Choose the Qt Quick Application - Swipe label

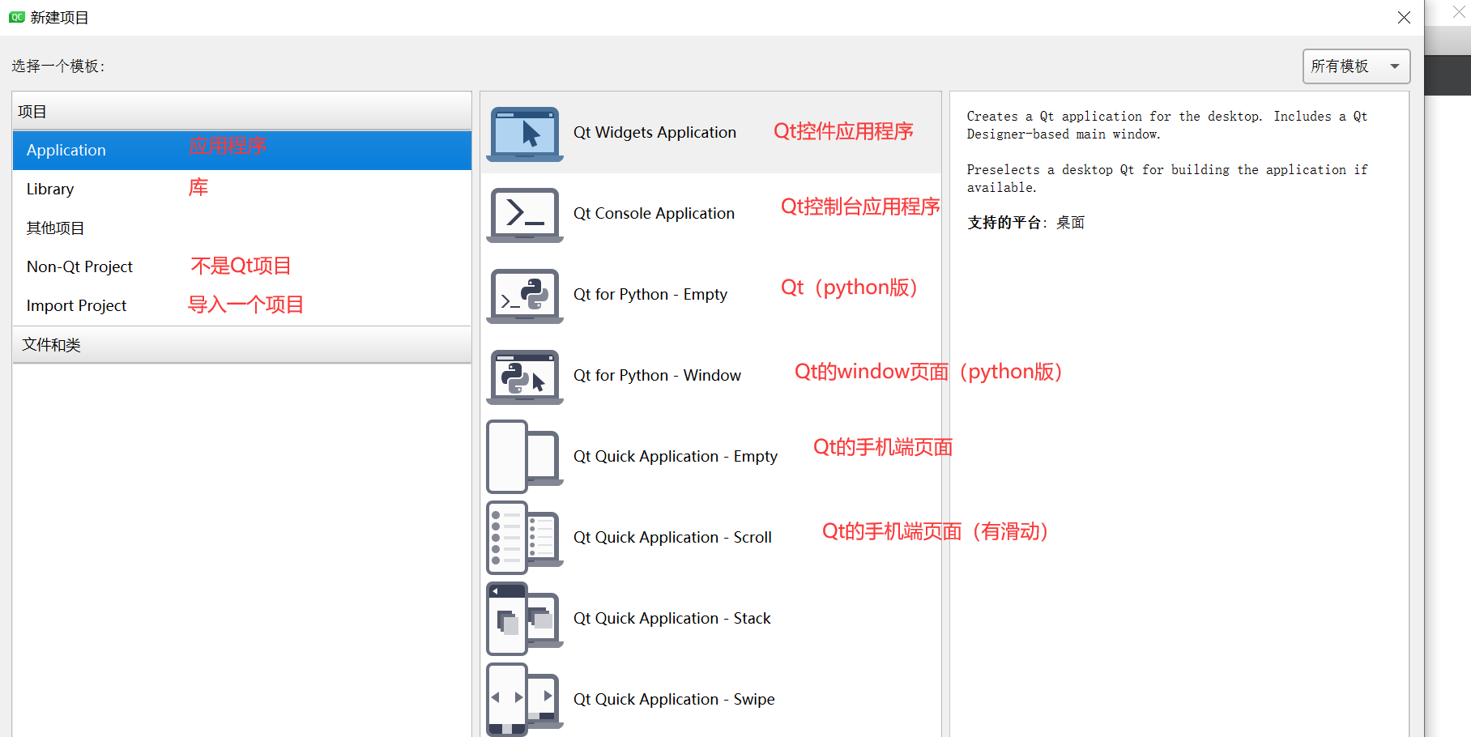tap(674, 700)
